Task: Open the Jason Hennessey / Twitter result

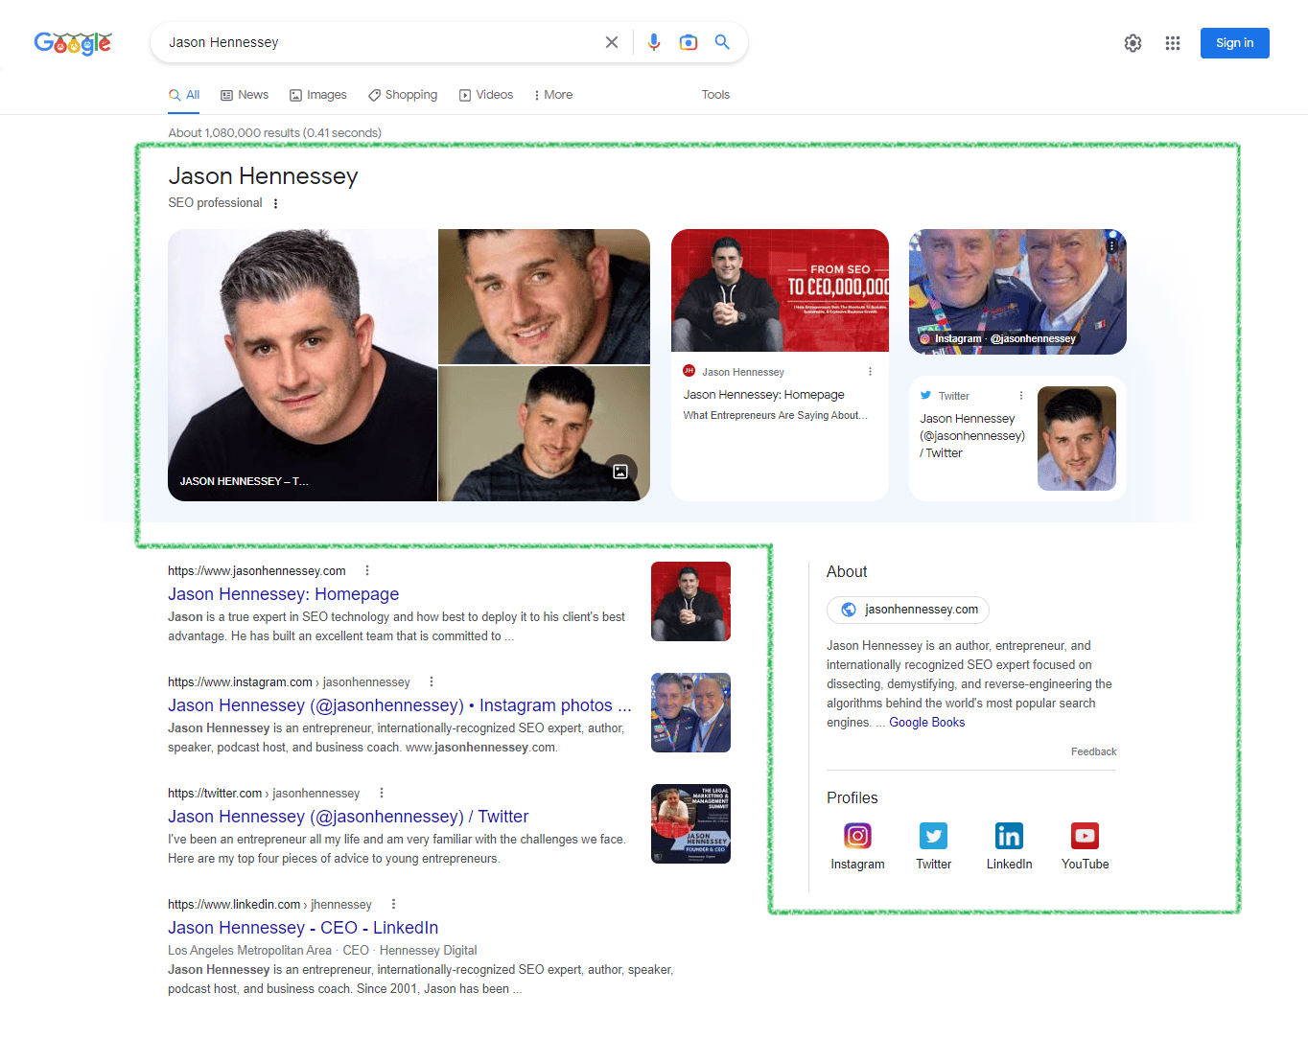Action: click(x=348, y=817)
